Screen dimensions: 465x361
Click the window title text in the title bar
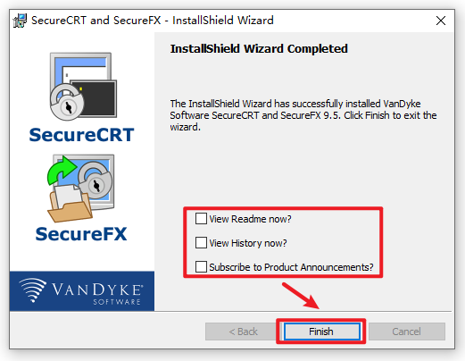click(153, 21)
